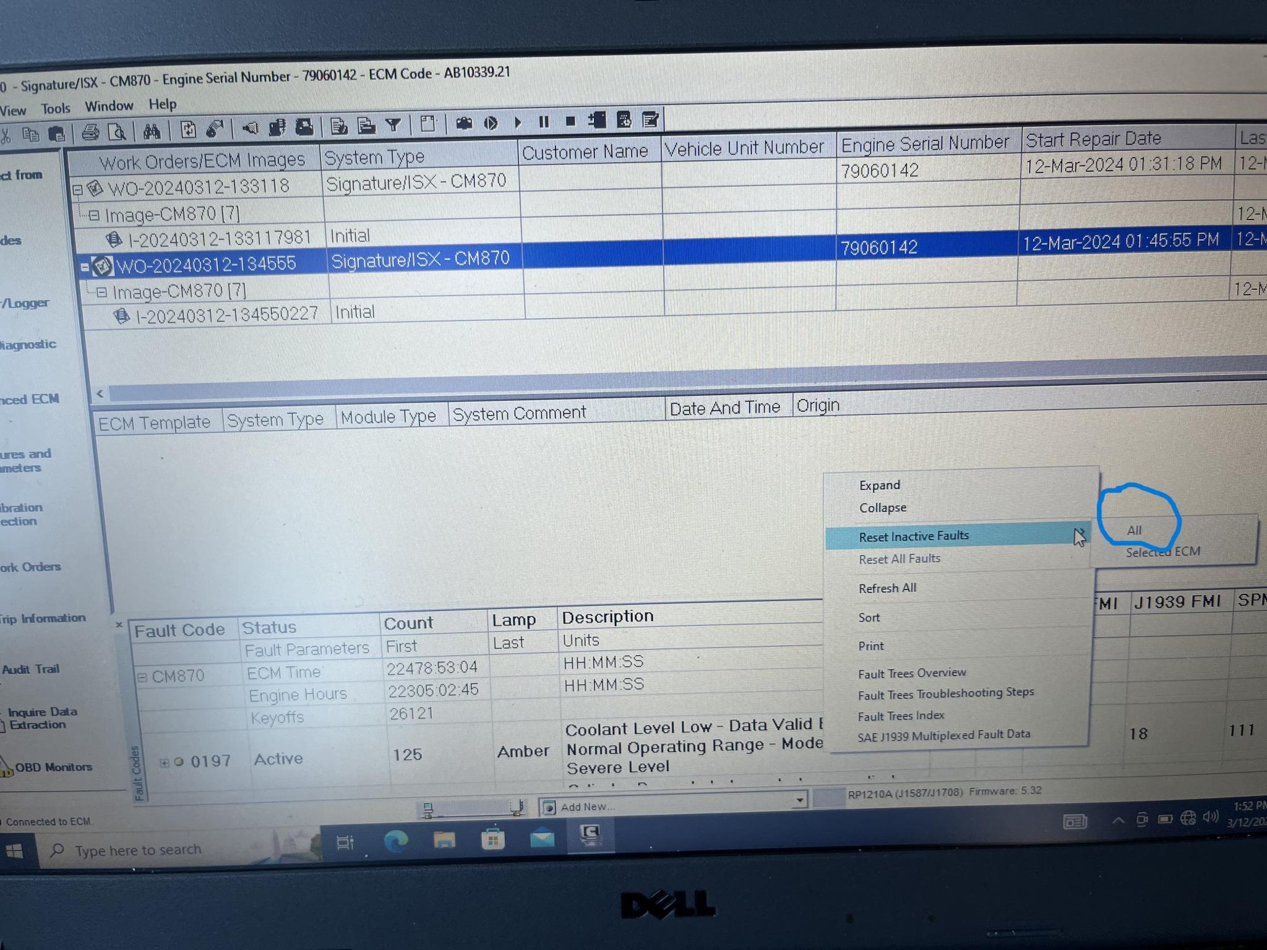Click the circular step-play toolbar icon
This screenshot has height=950, width=1267.
click(x=491, y=123)
